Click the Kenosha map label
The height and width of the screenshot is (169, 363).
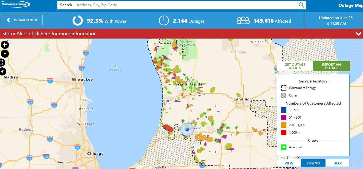86,109
